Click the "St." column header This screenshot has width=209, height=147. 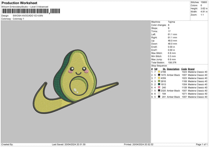tap(164, 69)
